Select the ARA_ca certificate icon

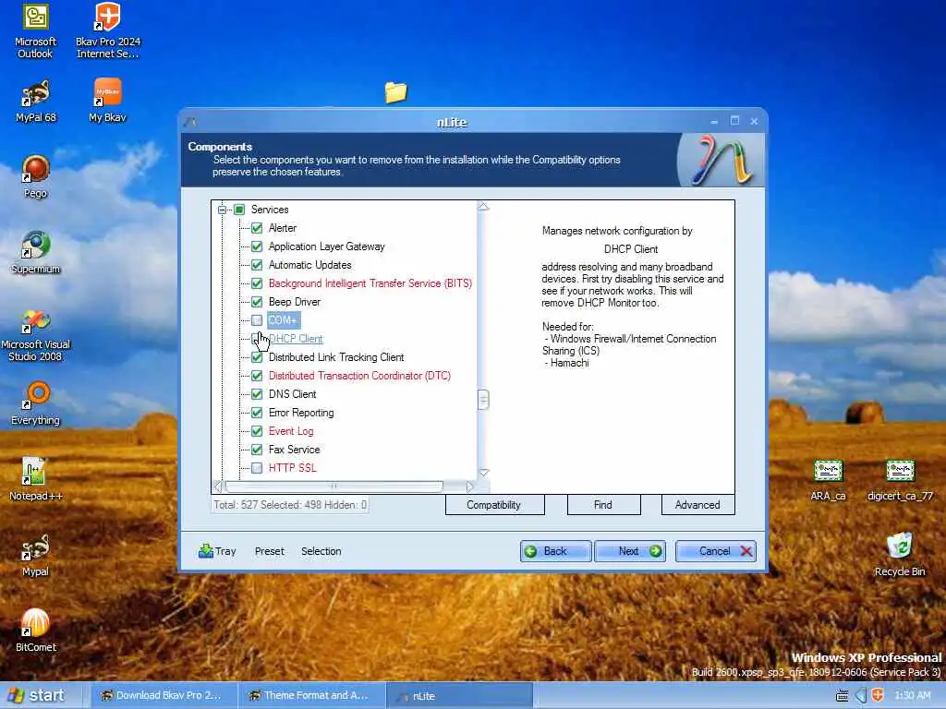click(828, 480)
